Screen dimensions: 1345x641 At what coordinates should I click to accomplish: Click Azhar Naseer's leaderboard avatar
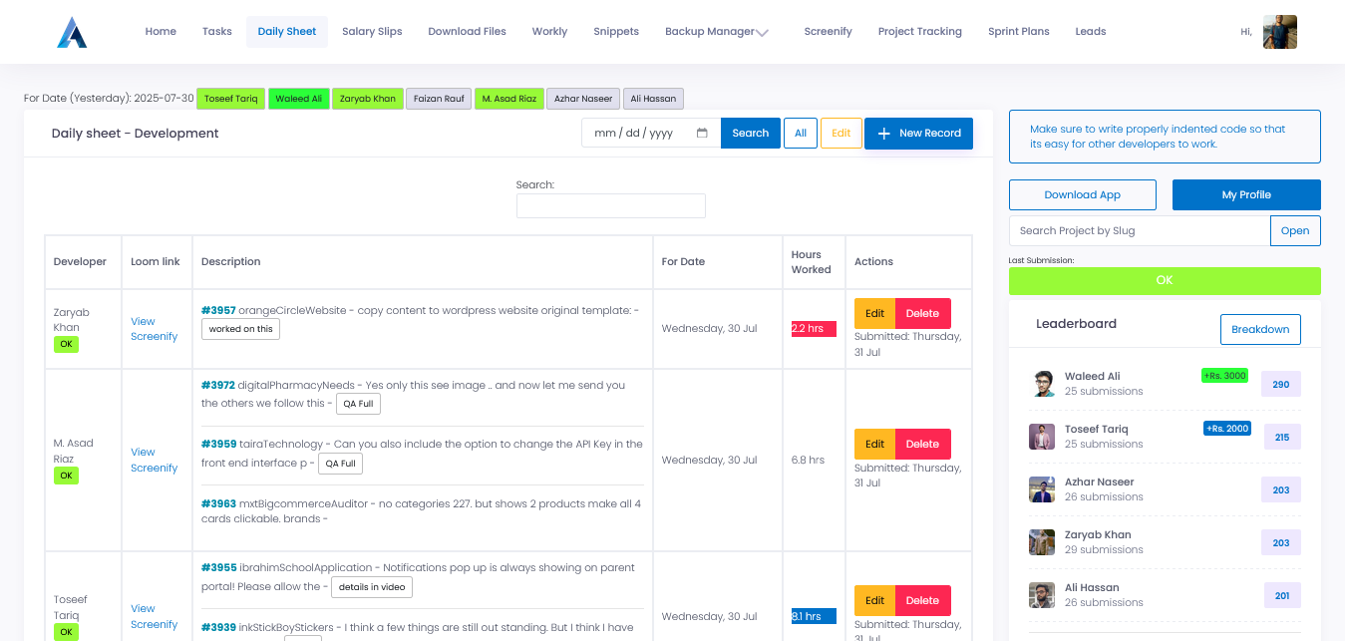(1042, 488)
